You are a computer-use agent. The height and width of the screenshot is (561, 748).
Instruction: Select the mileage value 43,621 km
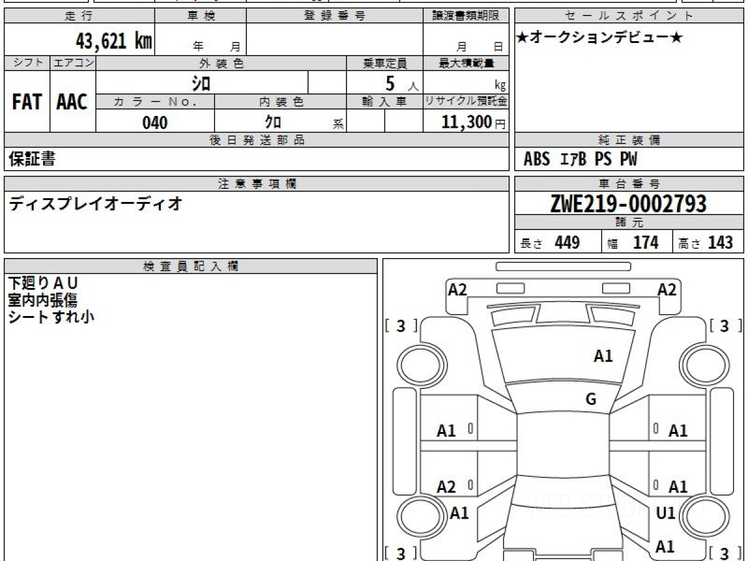tap(114, 41)
